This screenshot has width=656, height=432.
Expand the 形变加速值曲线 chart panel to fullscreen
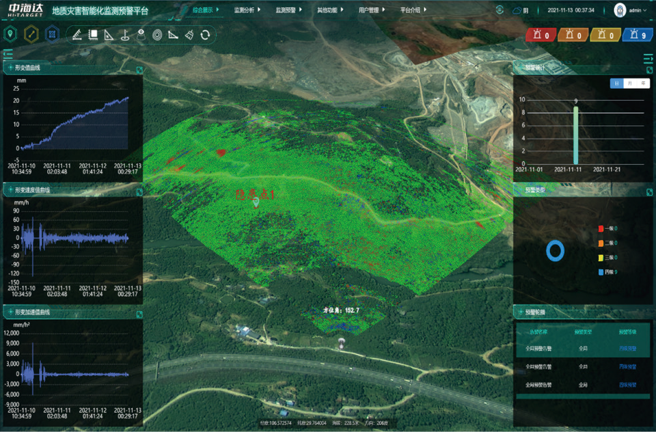139,314
